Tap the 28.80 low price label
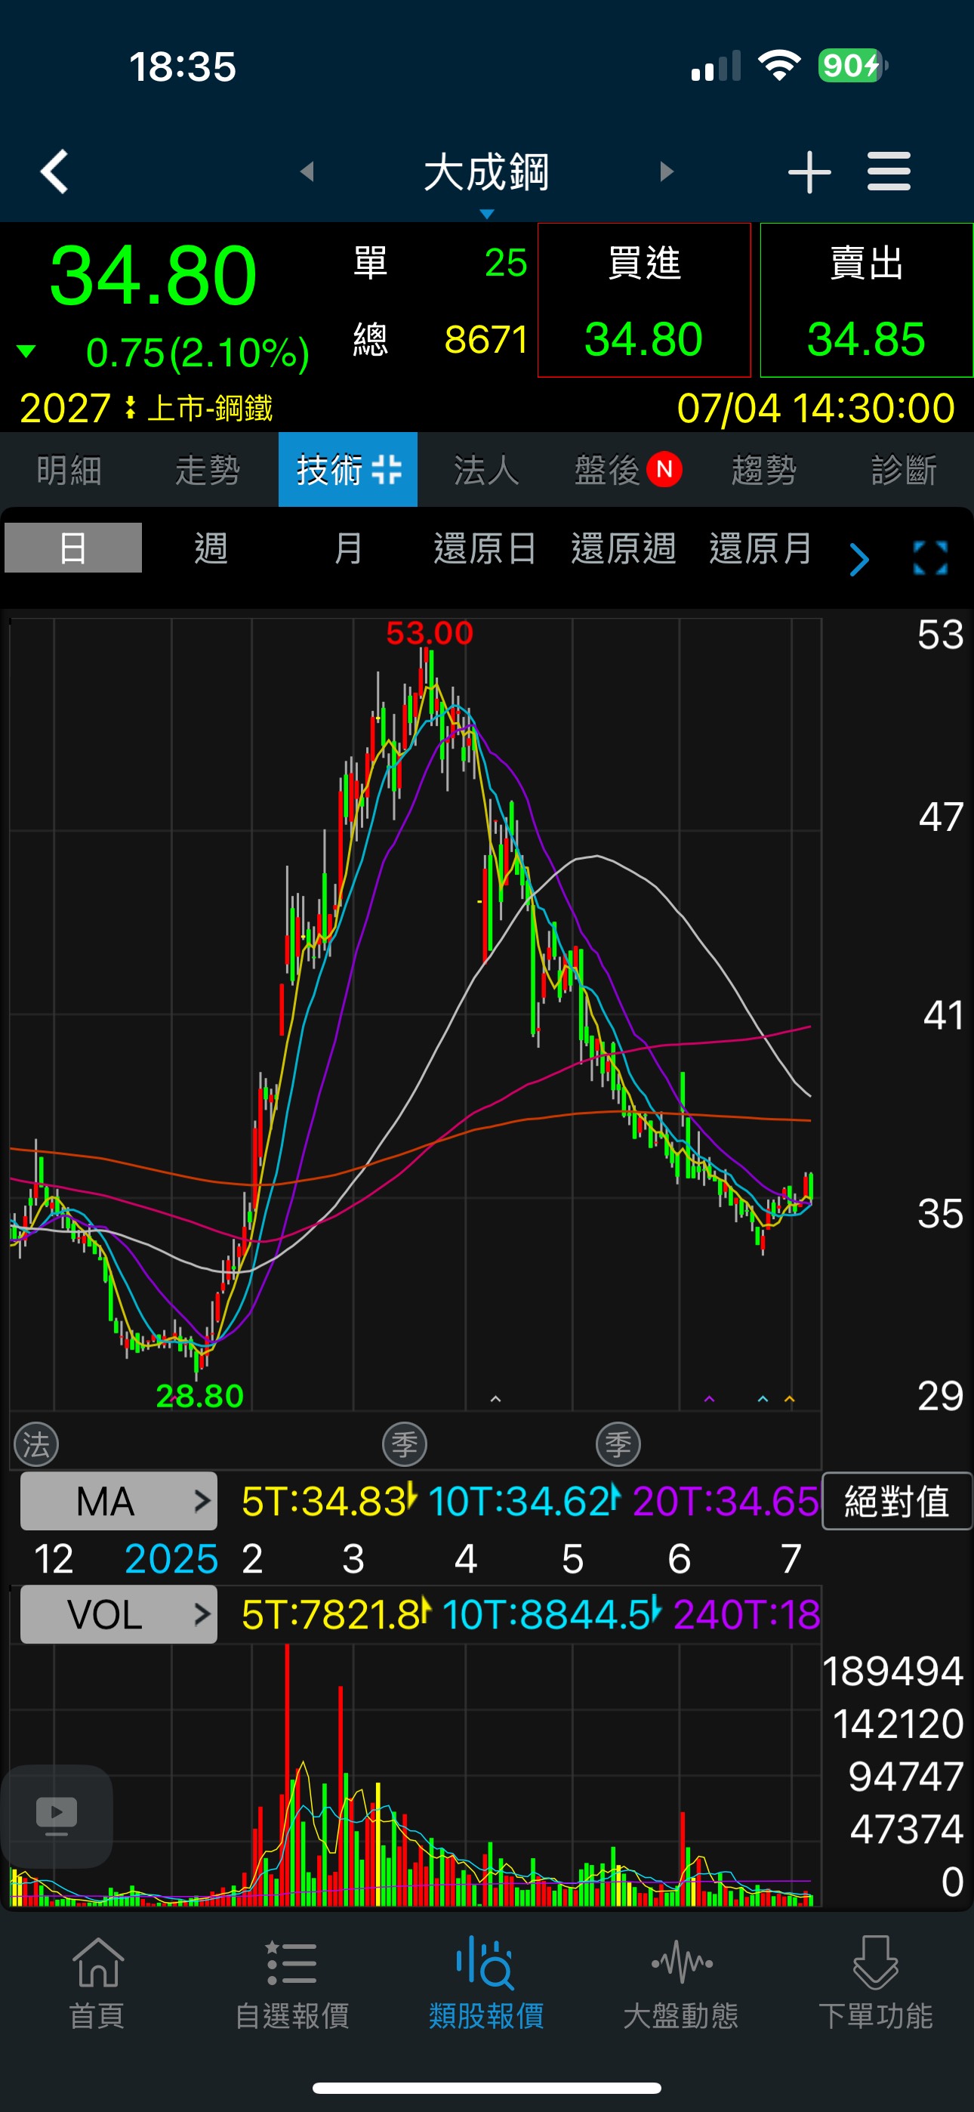The width and height of the screenshot is (974, 2112). [x=200, y=1395]
